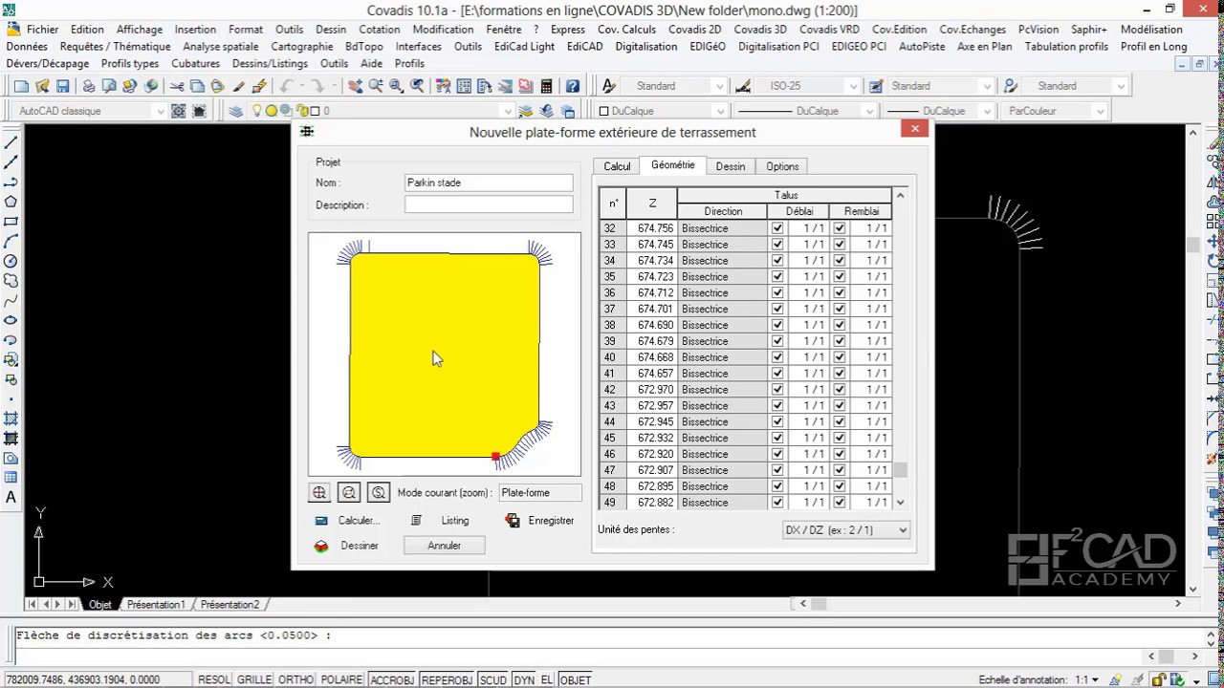Select the Text 'A' tool in left toolbar

point(11,497)
